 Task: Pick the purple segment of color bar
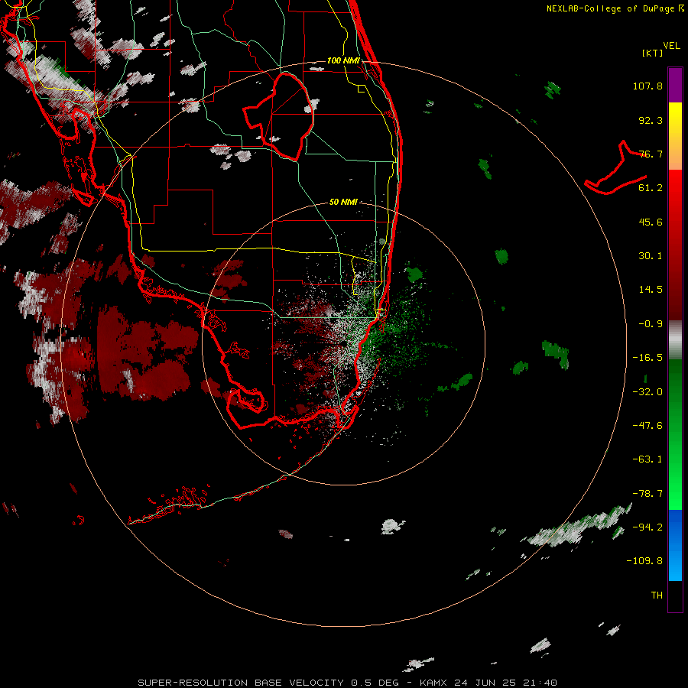tap(675, 85)
